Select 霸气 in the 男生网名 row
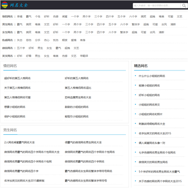Screen dimensions: 188x188 (20, 25)
